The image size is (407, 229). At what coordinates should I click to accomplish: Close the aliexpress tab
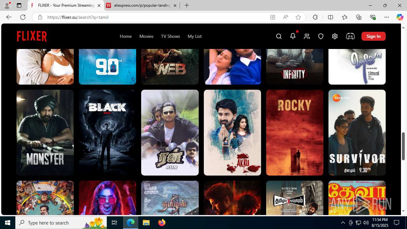click(175, 5)
